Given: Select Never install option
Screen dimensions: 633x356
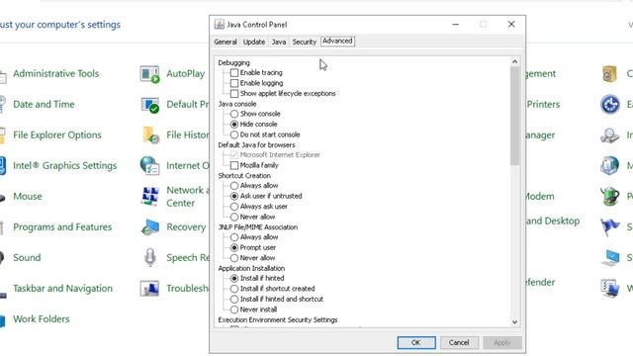Looking at the screenshot, I should [234, 310].
